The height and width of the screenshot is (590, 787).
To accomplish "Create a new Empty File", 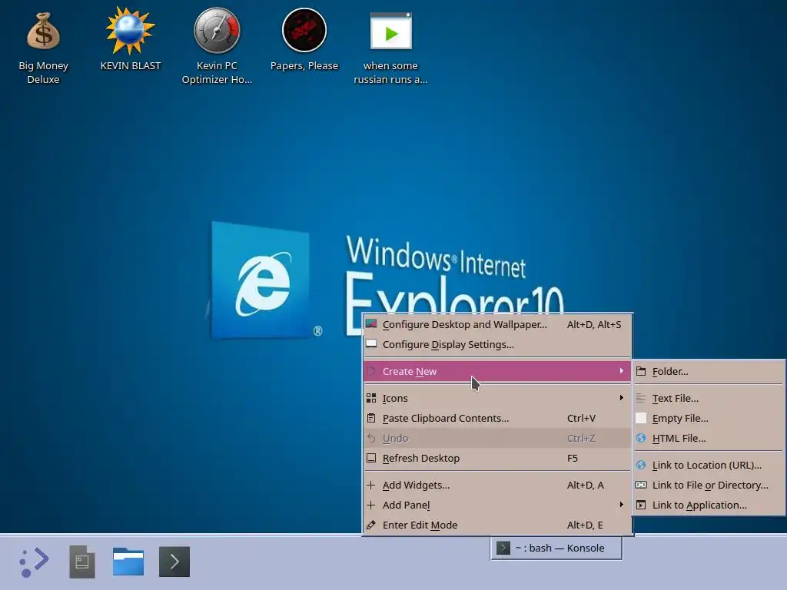I will (x=708, y=419).
